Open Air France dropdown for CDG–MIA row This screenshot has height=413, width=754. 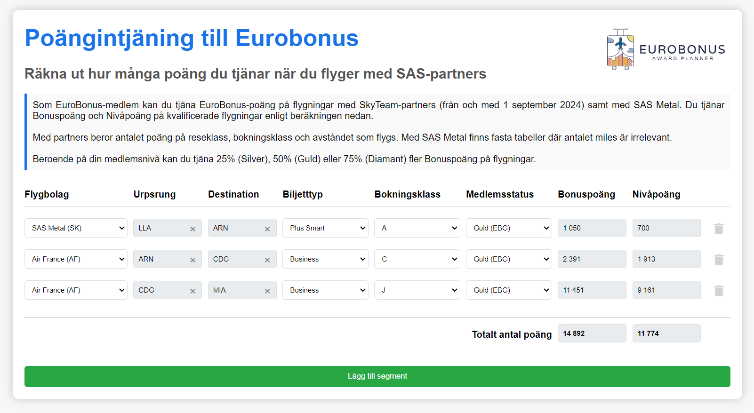click(76, 290)
